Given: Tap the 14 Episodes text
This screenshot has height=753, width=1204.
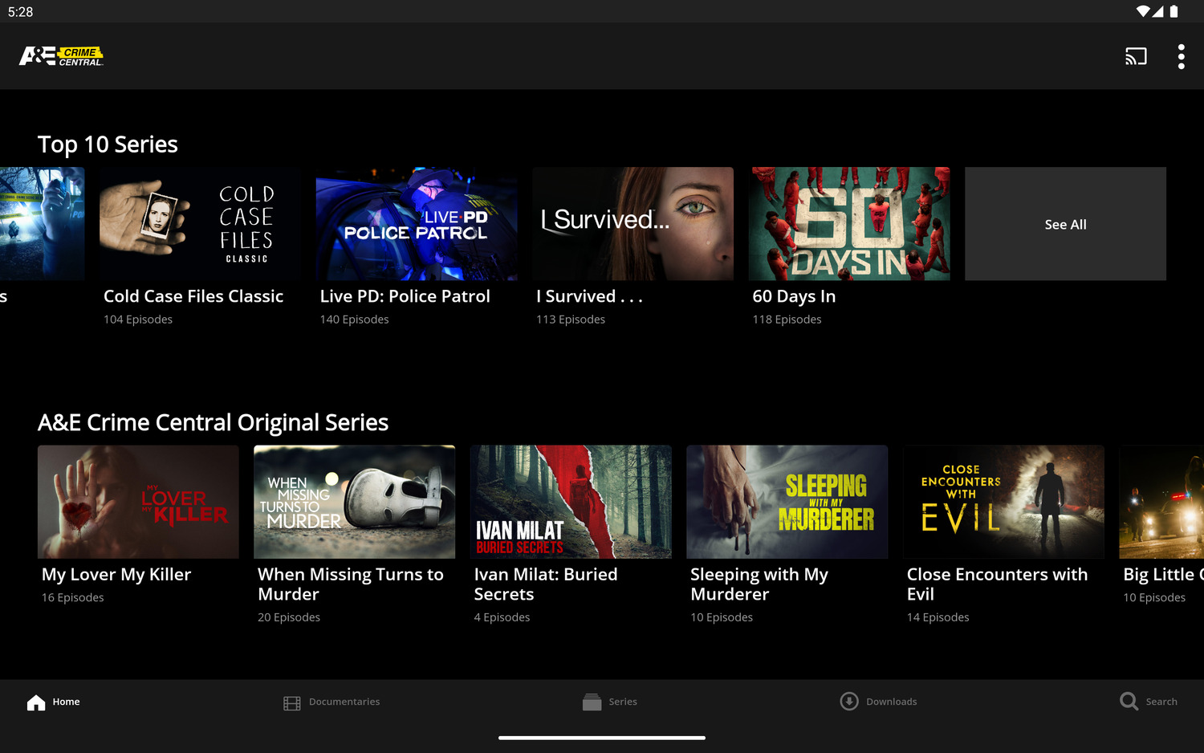Looking at the screenshot, I should click(938, 617).
